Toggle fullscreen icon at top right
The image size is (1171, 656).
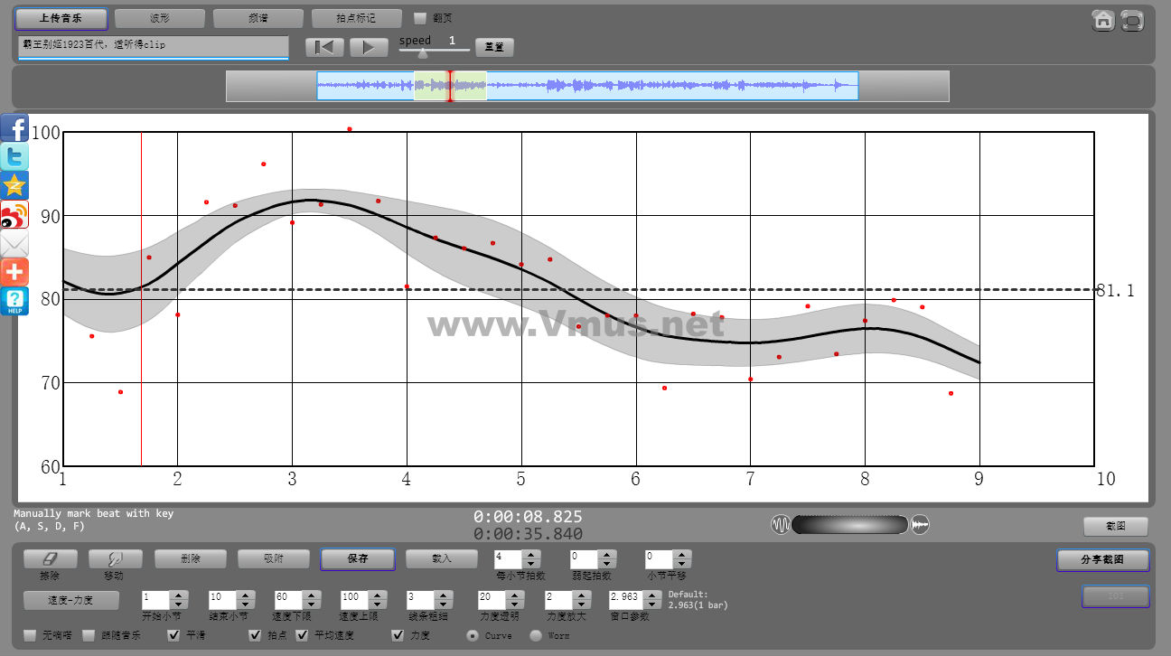(x=1132, y=20)
